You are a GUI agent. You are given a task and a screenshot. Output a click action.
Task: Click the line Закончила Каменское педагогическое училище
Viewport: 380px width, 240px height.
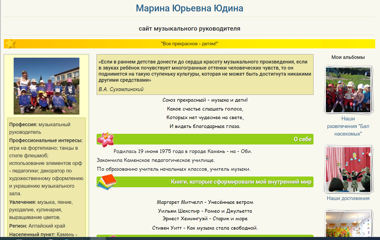click(x=156, y=160)
